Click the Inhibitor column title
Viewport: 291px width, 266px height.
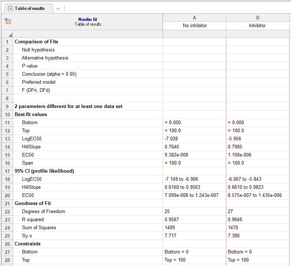pos(257,26)
